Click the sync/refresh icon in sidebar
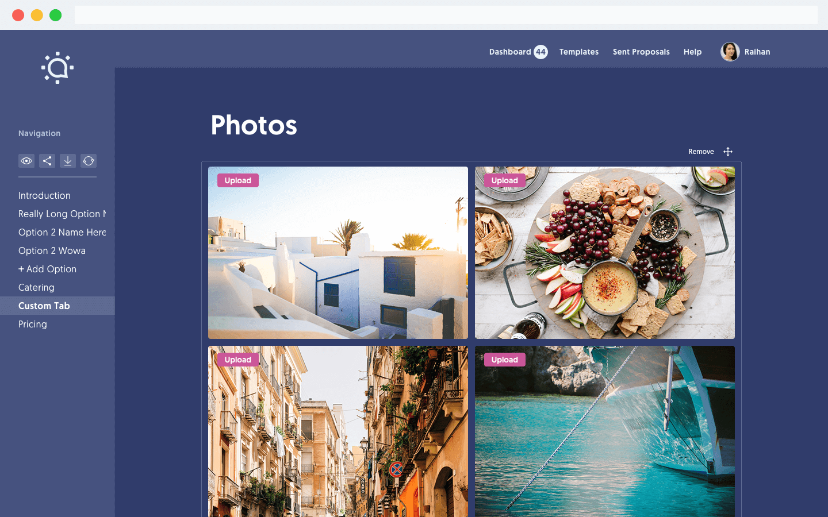Screen dimensions: 828x517 [x=89, y=161]
